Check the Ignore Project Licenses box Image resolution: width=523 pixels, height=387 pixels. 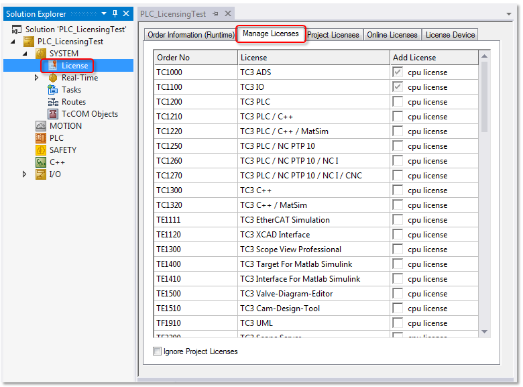click(157, 351)
